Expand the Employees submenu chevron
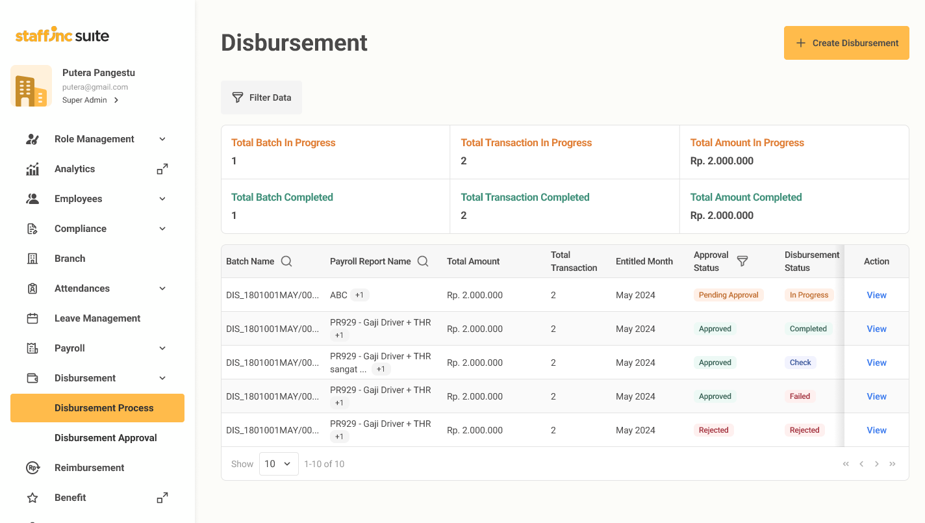925x523 pixels. [x=162, y=199]
